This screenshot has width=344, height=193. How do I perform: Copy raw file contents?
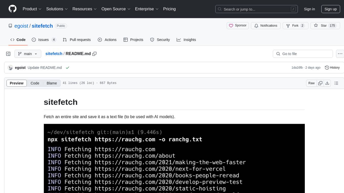click(320, 83)
